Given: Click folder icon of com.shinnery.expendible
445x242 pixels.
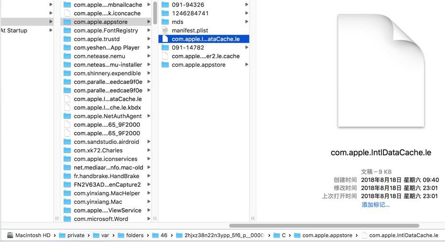Looking at the screenshot, I should point(67,73).
